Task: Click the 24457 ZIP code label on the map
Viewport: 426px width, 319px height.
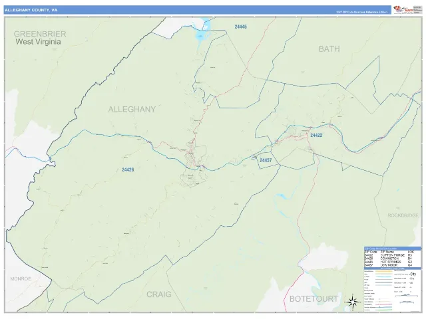Action: [266, 160]
